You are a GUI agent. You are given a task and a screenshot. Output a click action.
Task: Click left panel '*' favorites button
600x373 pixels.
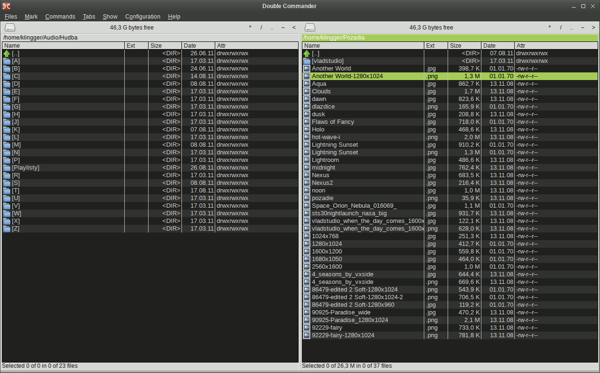pos(250,28)
